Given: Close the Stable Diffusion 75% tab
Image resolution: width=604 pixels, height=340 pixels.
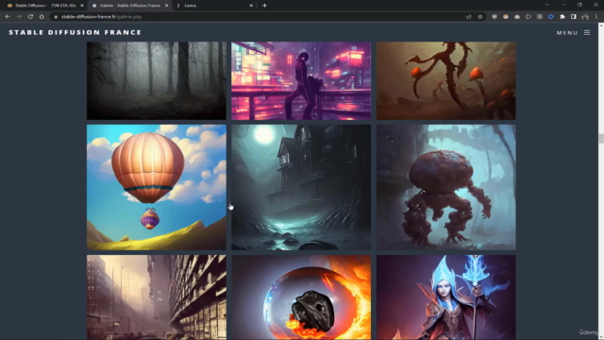Looking at the screenshot, I should click(82, 6).
